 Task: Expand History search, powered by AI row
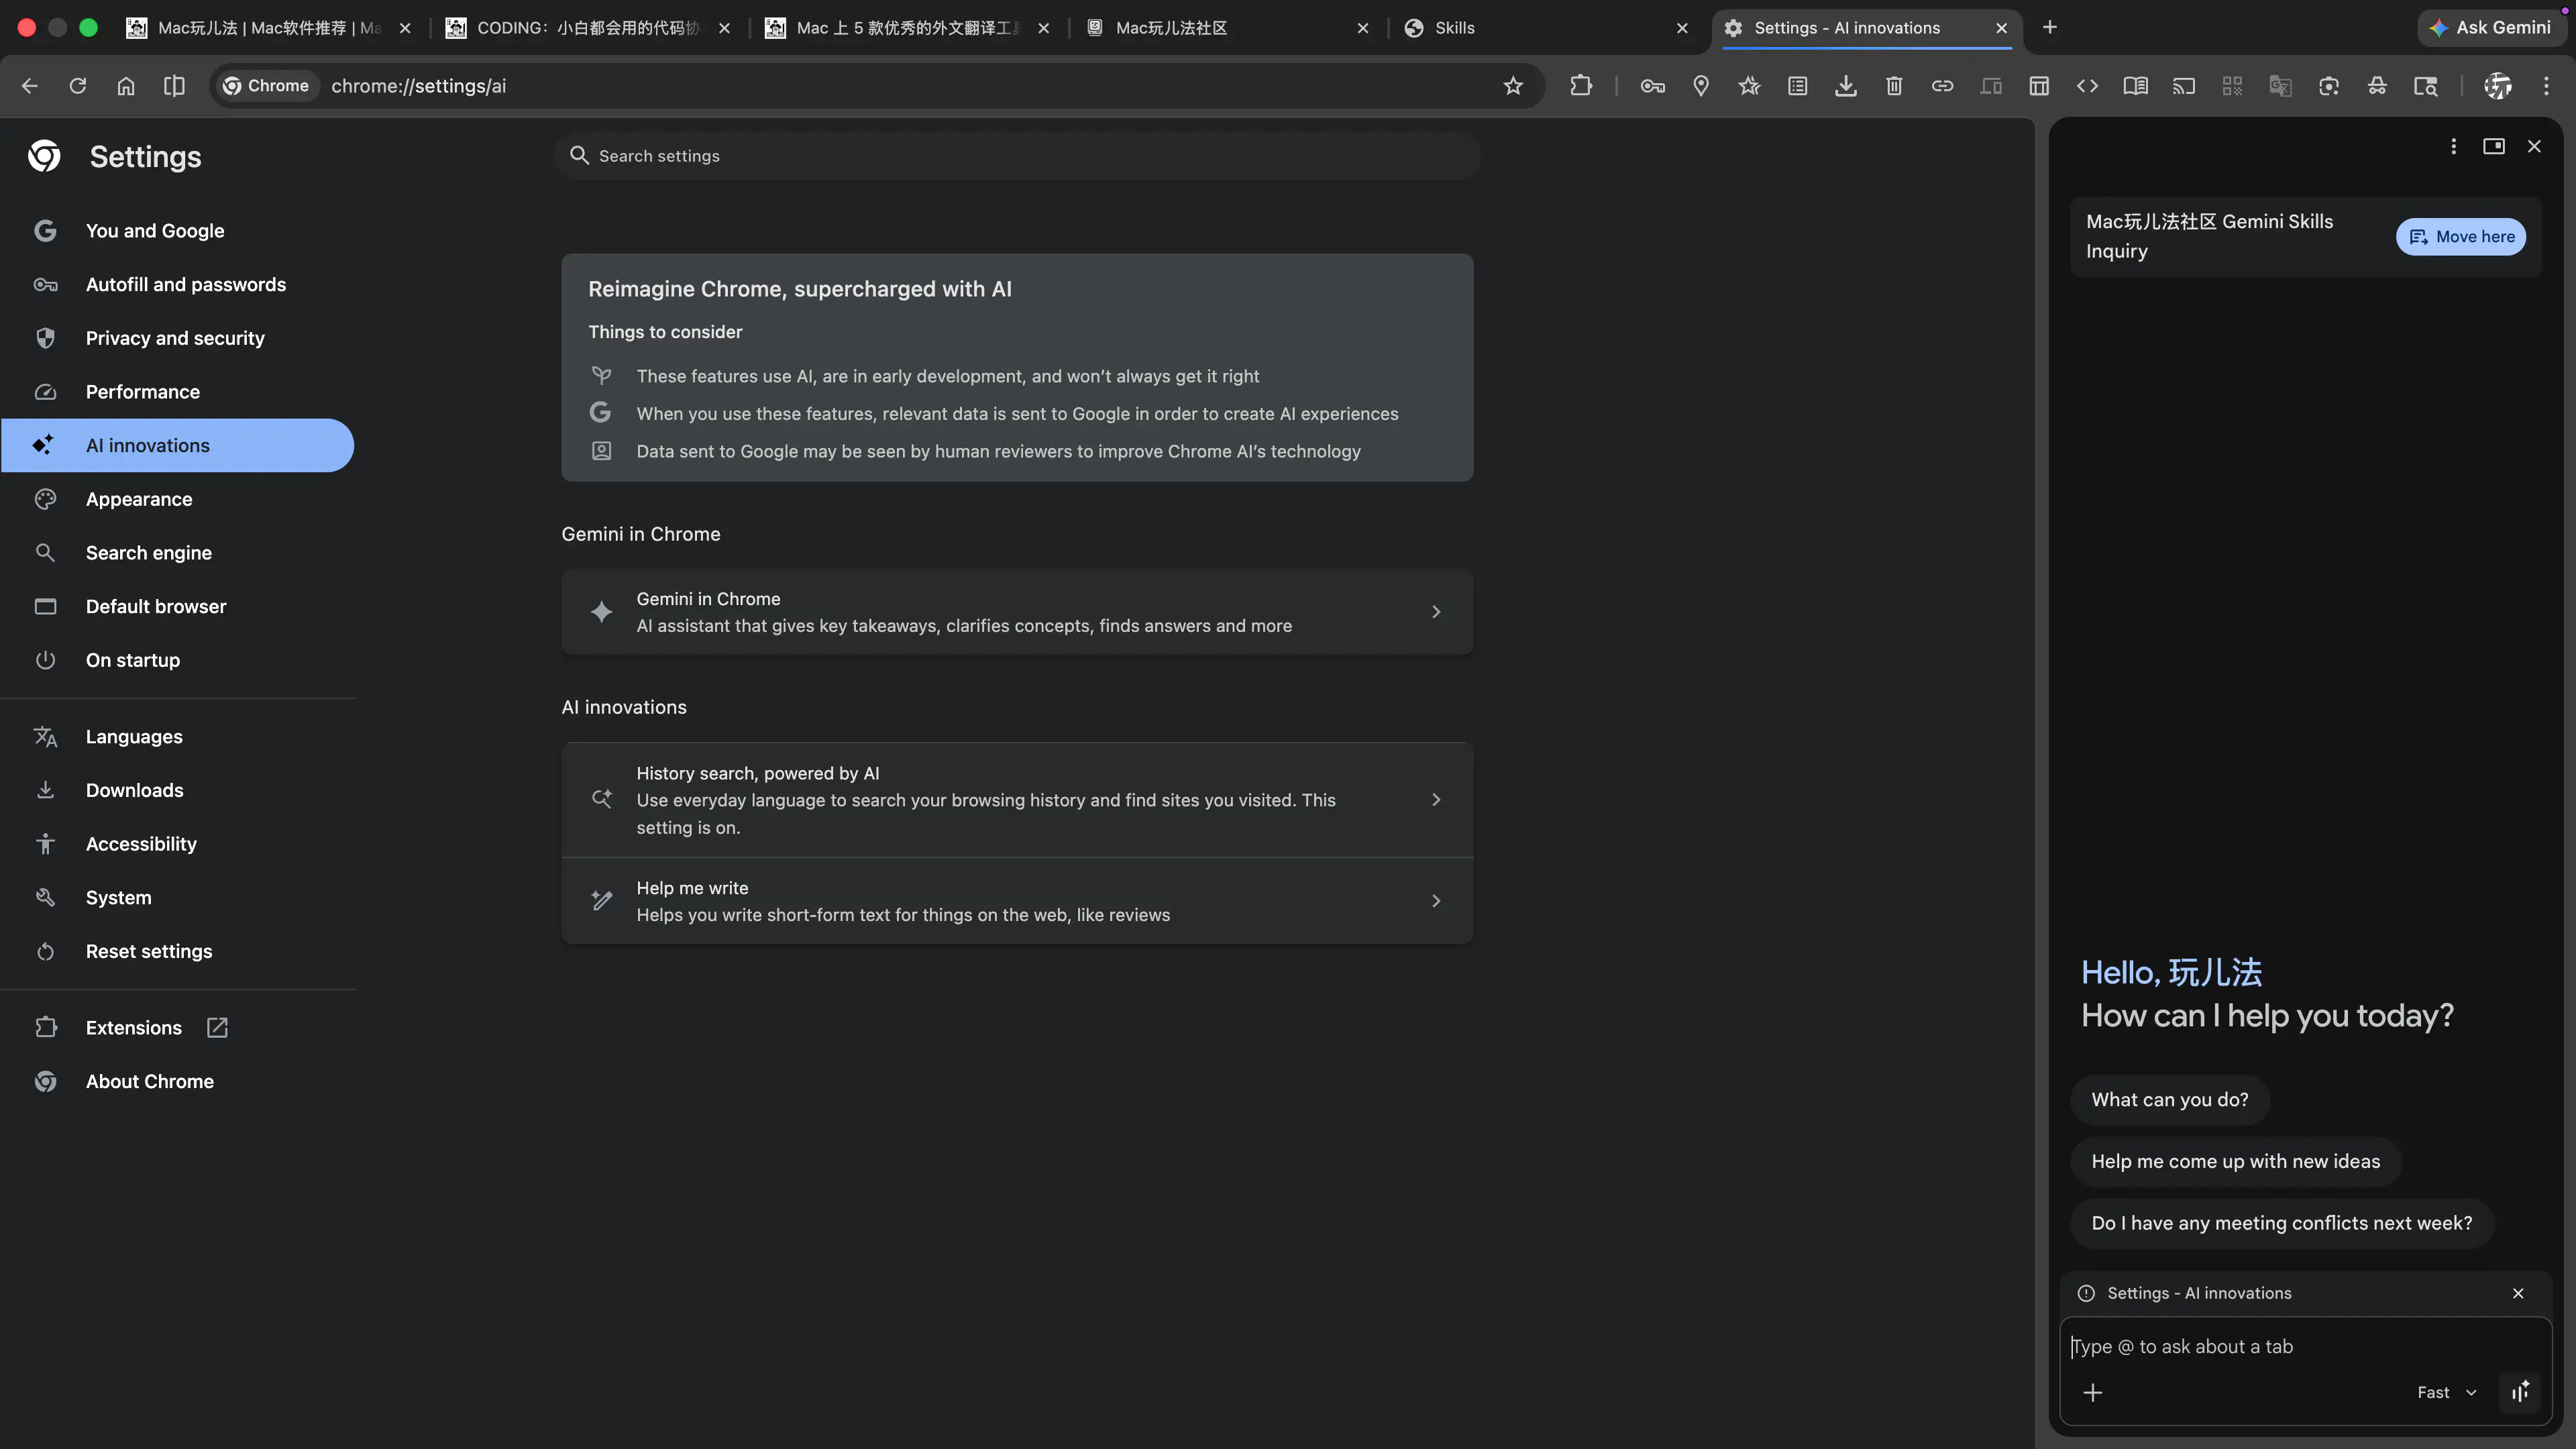[x=1016, y=800]
